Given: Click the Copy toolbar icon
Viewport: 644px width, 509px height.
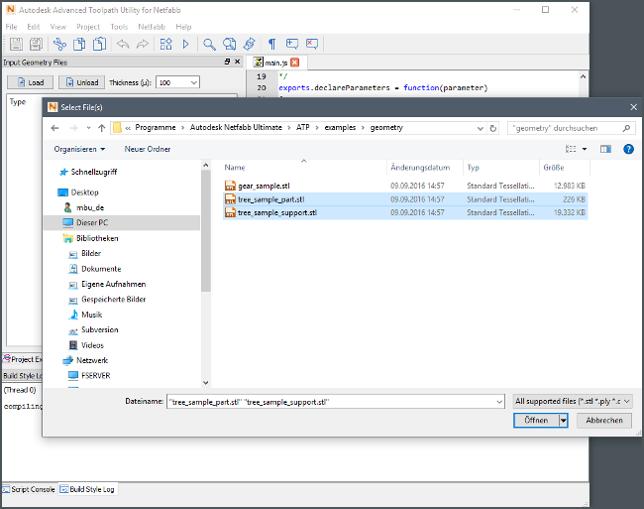Looking at the screenshot, I should coord(79,44).
